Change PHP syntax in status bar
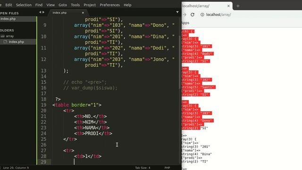 tap(167, 168)
